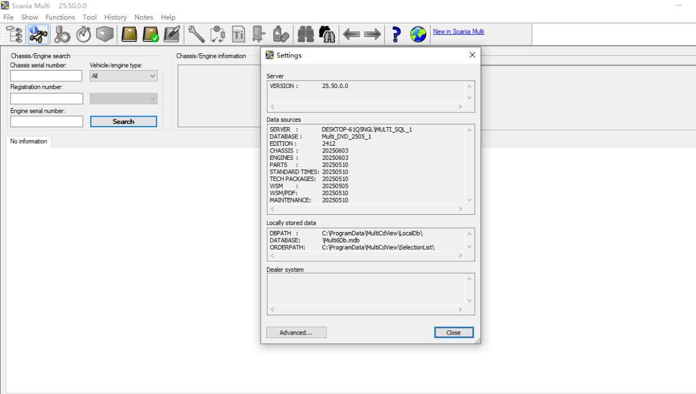This screenshot has height=394, width=696.
Task: Click the tree structure icon in the toolbar
Action: tap(15, 35)
